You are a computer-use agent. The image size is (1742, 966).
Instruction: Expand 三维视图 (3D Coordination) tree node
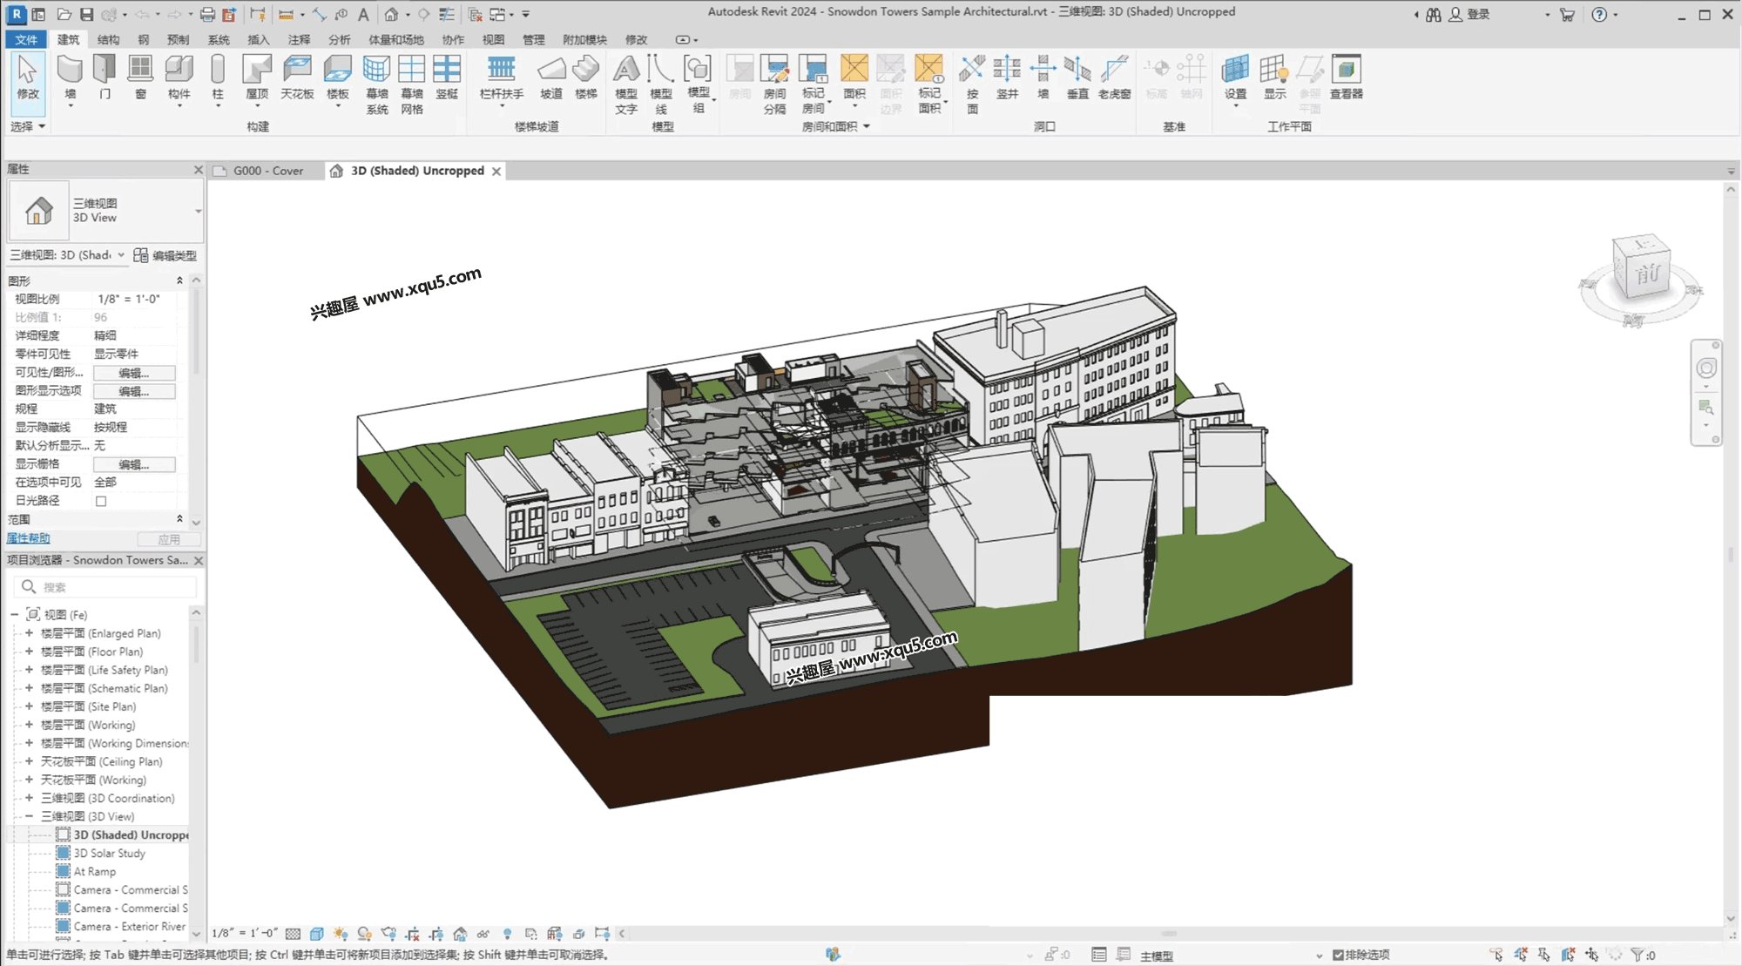[x=29, y=798]
